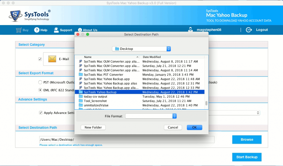Click the SysTools Mac Yahoo Backup.app icon

click(x=81, y=79)
